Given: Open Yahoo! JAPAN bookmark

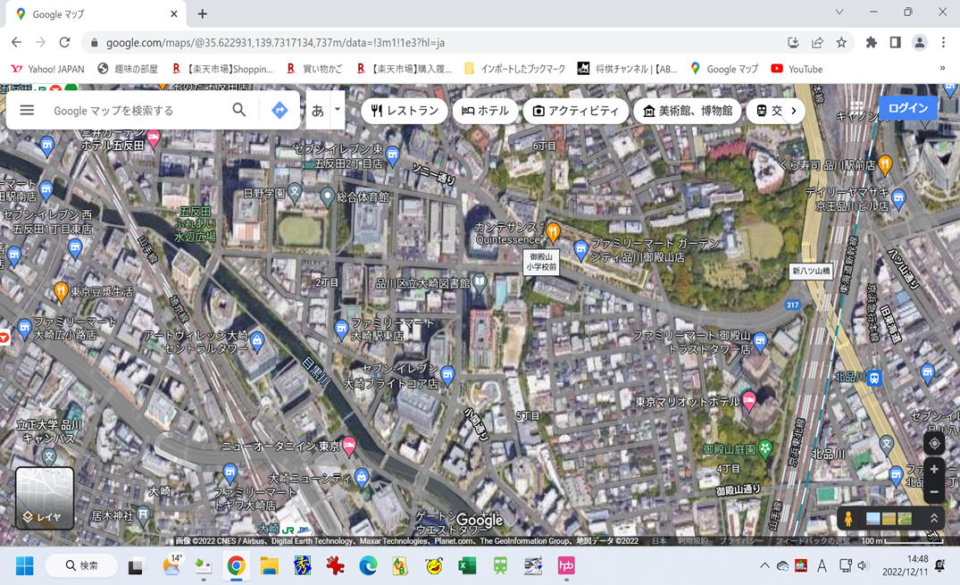Looking at the screenshot, I should 47,69.
